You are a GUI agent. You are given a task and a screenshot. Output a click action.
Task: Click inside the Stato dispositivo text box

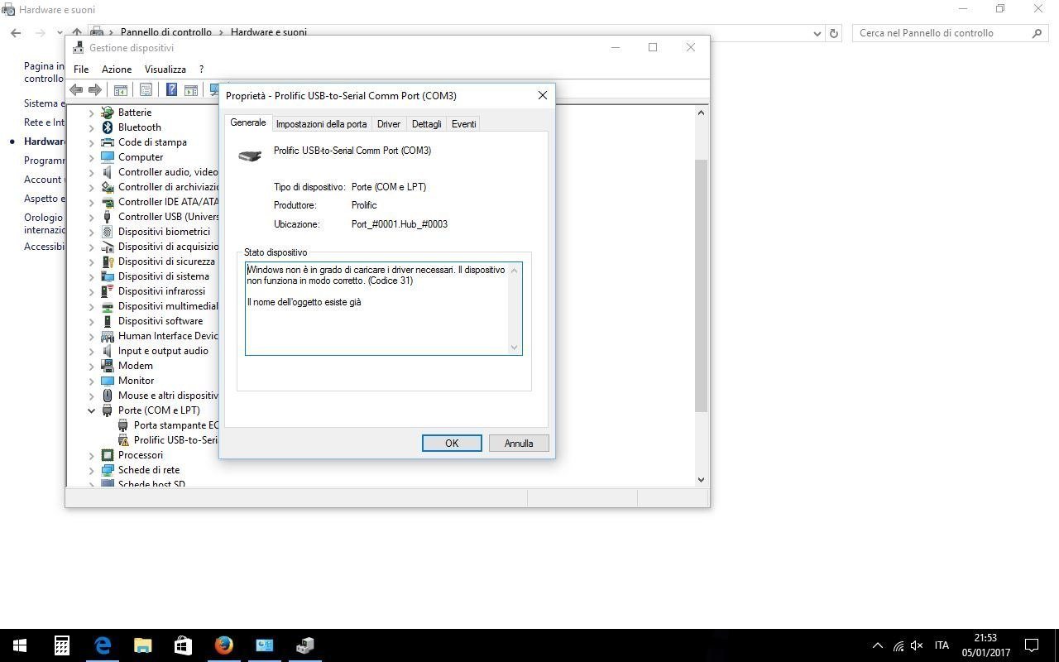tap(383, 309)
